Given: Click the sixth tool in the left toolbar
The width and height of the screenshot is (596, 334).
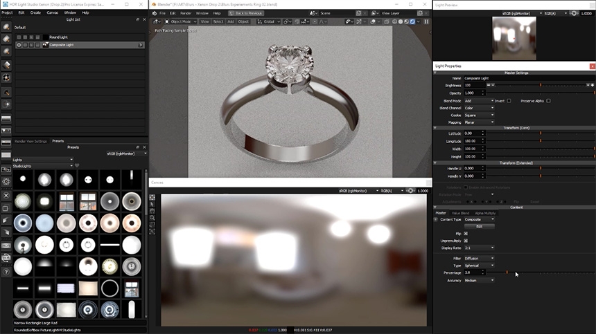Looking at the screenshot, I should click(6, 92).
